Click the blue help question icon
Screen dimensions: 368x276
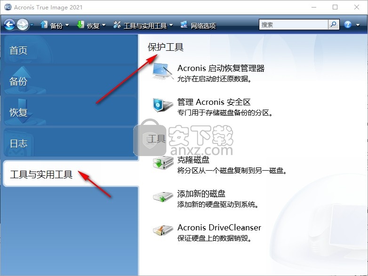click(x=348, y=24)
